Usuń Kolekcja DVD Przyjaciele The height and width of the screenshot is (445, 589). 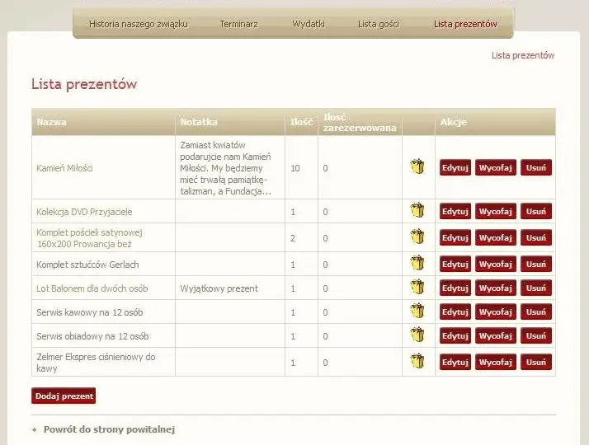pos(536,212)
